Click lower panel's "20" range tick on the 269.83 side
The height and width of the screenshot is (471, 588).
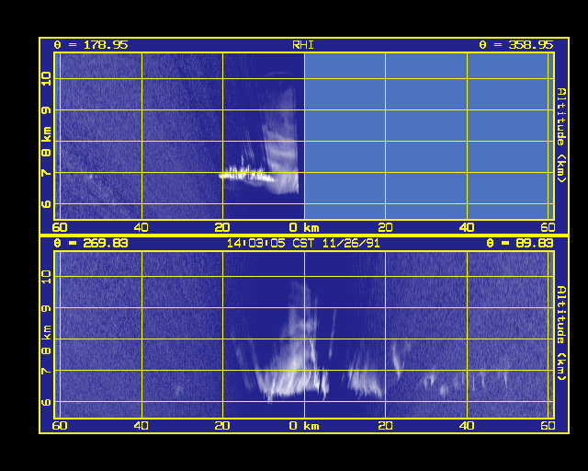pyautogui.click(x=222, y=426)
